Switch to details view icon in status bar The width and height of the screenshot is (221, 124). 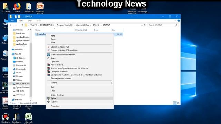(175, 103)
